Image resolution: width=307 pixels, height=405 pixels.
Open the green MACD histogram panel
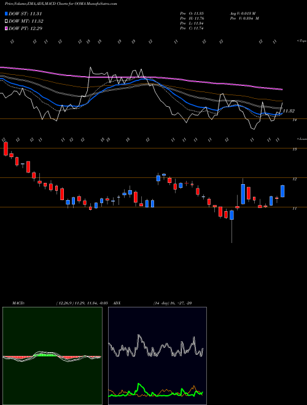[52, 356]
